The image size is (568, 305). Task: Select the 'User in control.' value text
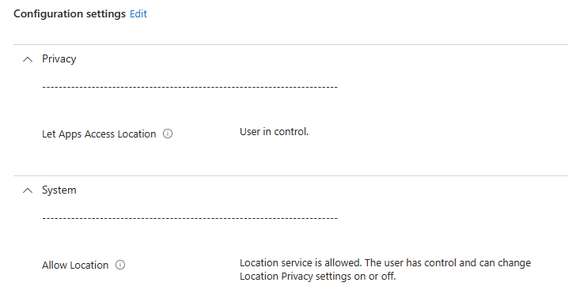[x=274, y=132]
